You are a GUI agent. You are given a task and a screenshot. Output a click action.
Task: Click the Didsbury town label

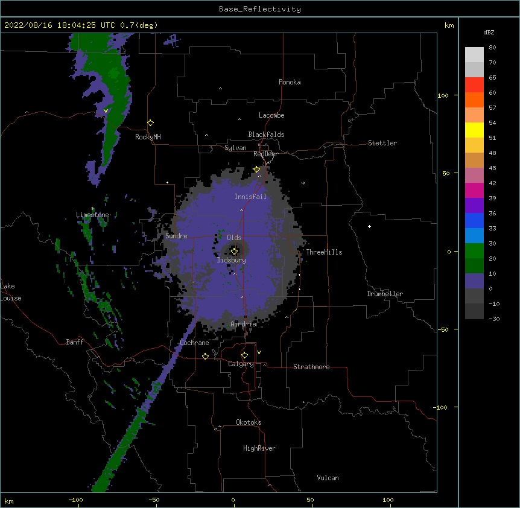pyautogui.click(x=232, y=260)
